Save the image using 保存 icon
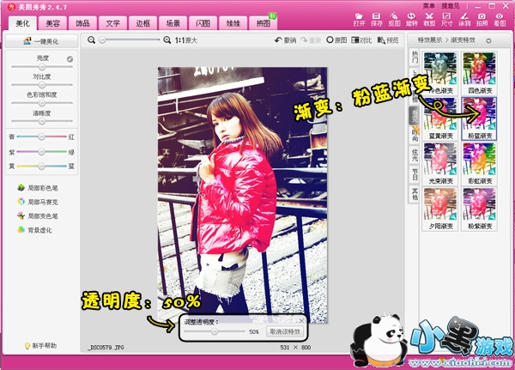This screenshot has width=515, height=370. 377,20
